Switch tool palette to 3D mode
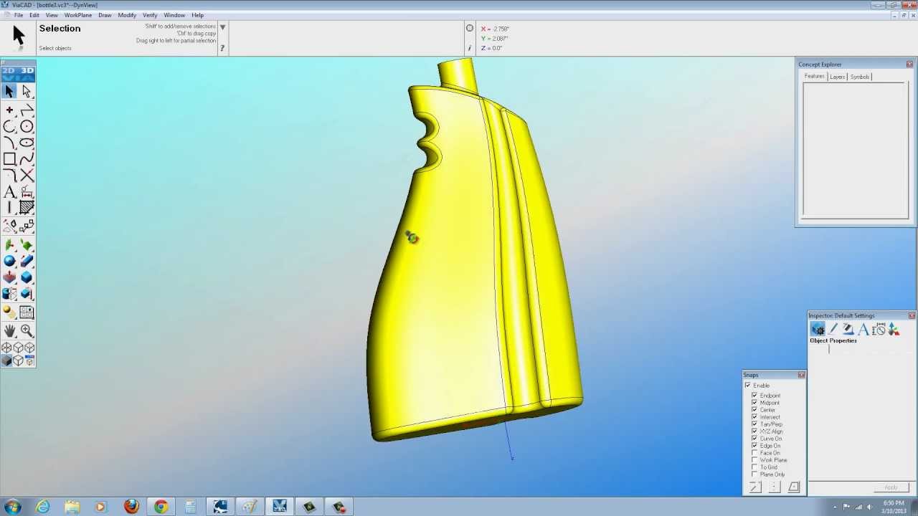Viewport: 918px width, 516px height. pyautogui.click(x=27, y=70)
